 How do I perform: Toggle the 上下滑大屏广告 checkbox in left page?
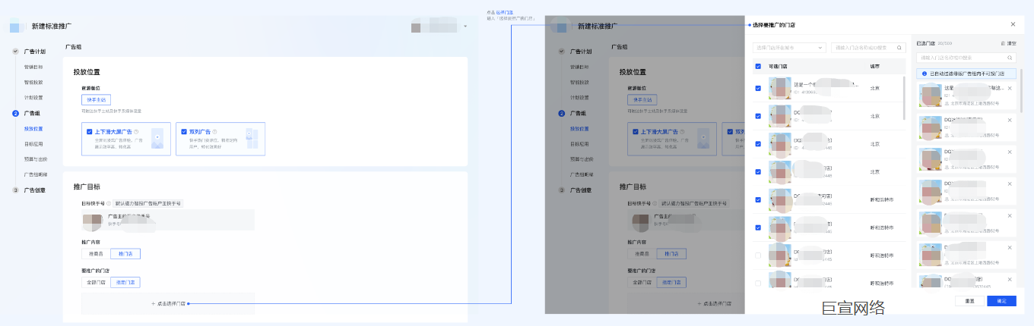coord(90,131)
